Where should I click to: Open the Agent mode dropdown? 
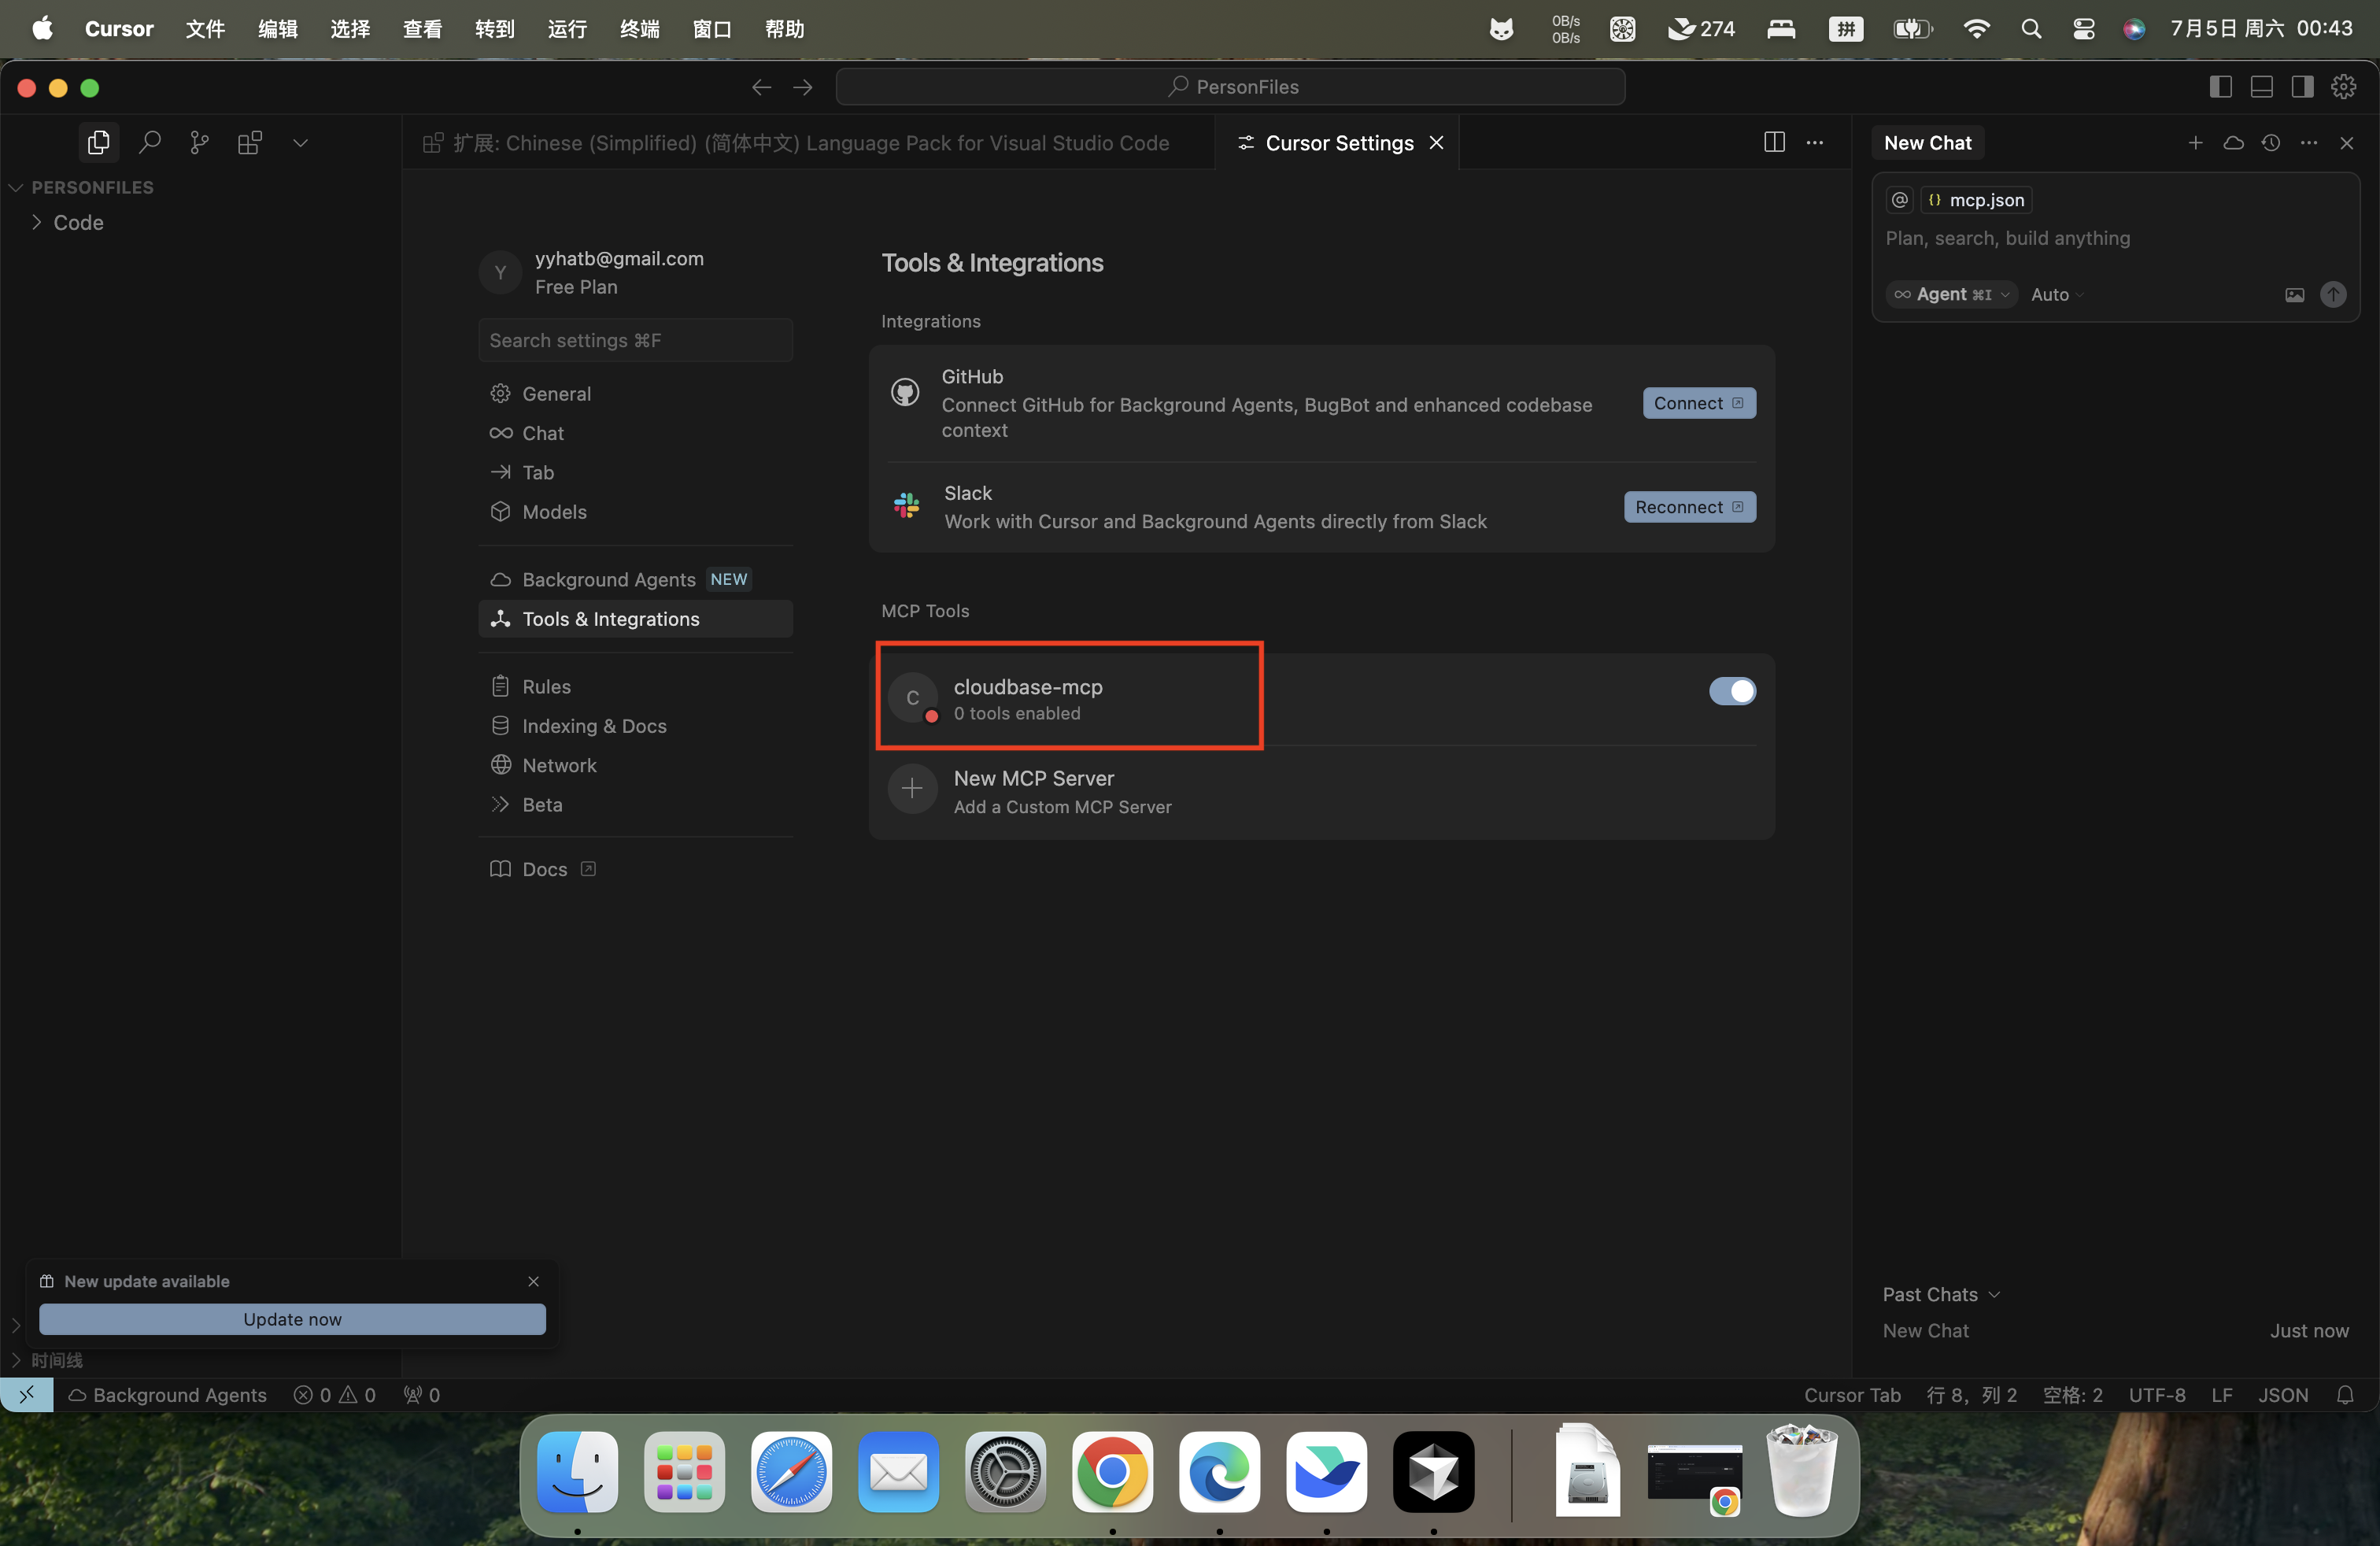point(1951,294)
